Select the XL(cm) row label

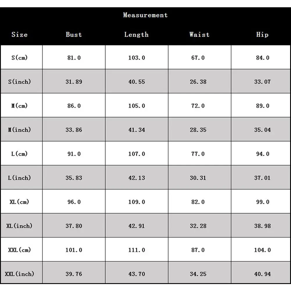tap(20, 202)
